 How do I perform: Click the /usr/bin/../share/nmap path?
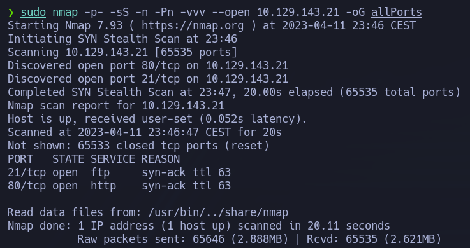[218, 212]
